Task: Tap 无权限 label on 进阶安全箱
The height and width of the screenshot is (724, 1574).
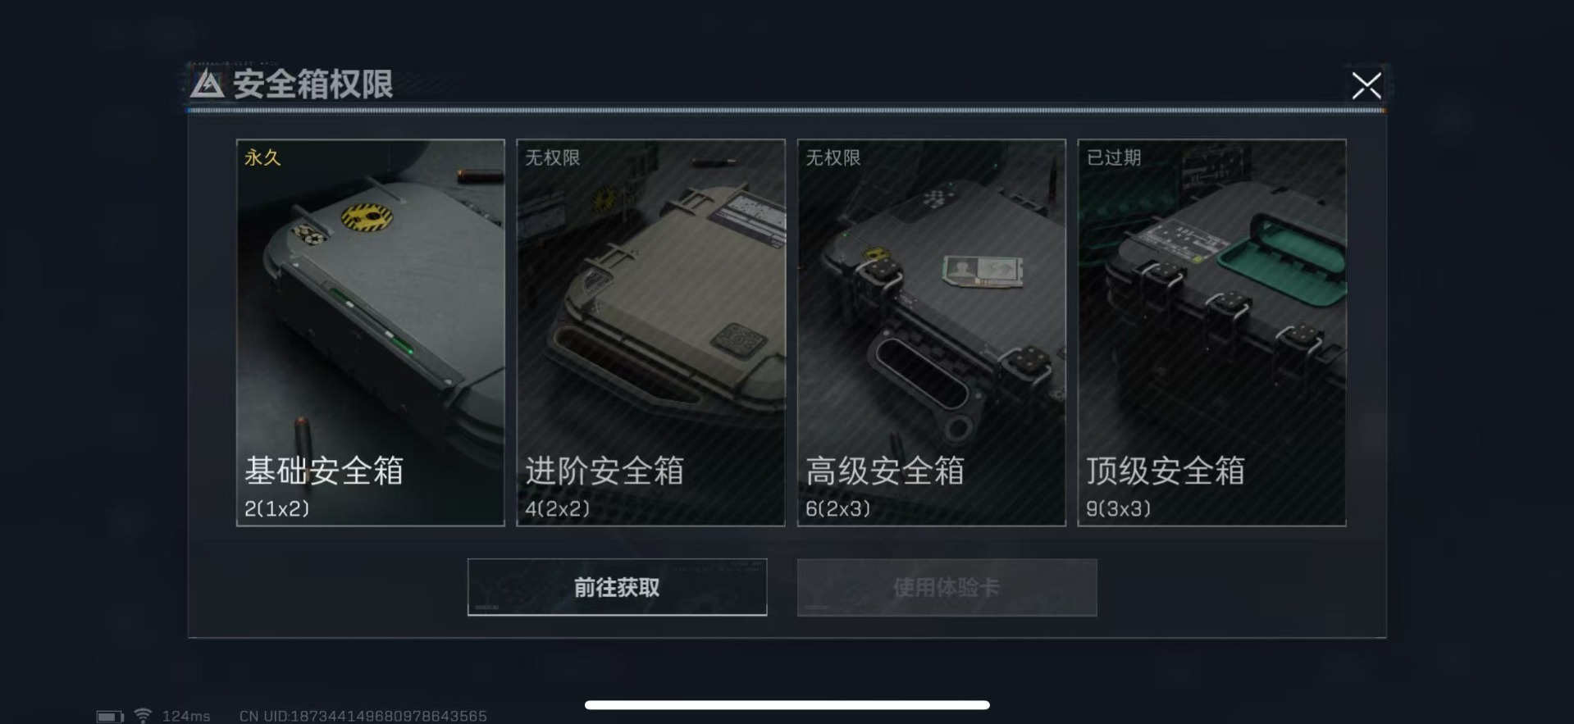Action: pos(552,157)
